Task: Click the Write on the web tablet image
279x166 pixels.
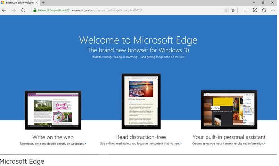Action: coord(53,110)
